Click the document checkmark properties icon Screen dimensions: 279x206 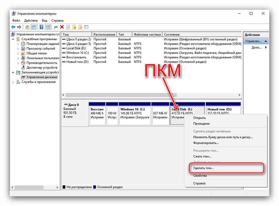click(x=68, y=27)
